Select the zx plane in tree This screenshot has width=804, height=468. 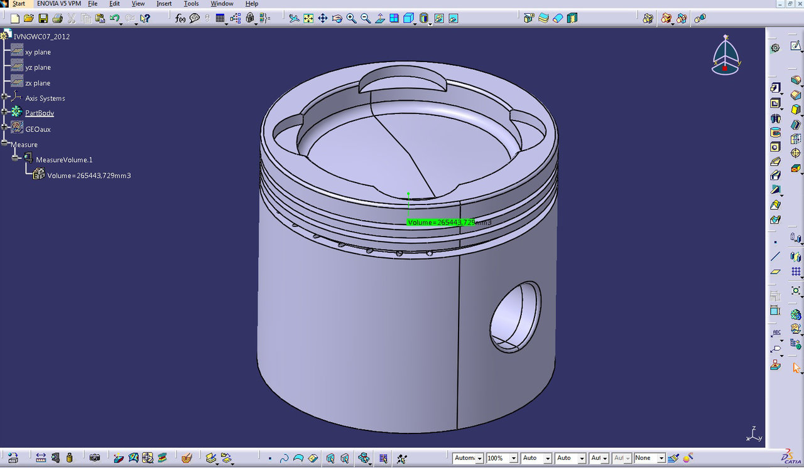tap(38, 83)
